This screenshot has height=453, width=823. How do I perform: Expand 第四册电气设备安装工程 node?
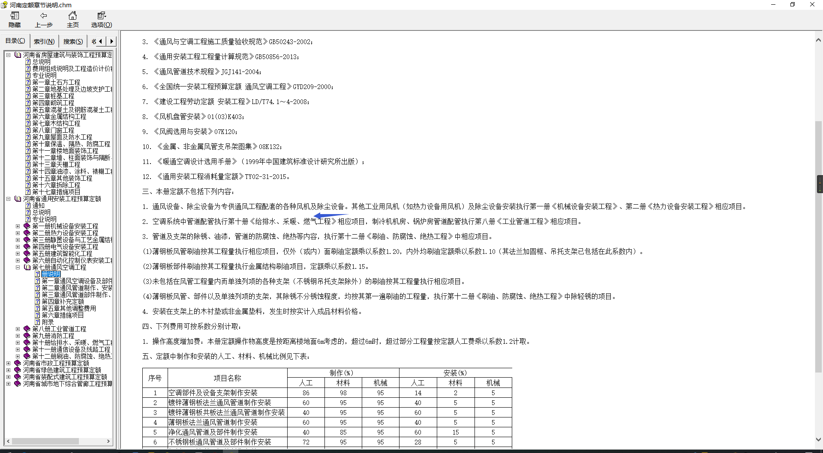point(18,247)
